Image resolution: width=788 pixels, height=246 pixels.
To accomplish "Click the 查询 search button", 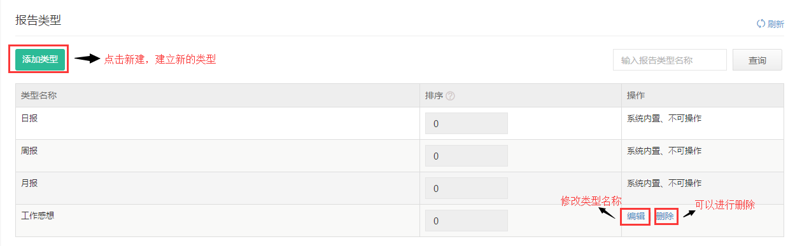I will 757,60.
